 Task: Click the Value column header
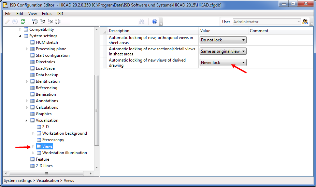pos(223,31)
